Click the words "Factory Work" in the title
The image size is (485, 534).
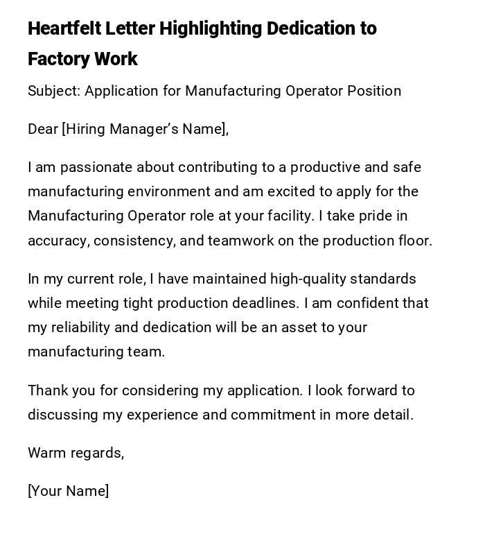click(x=82, y=60)
